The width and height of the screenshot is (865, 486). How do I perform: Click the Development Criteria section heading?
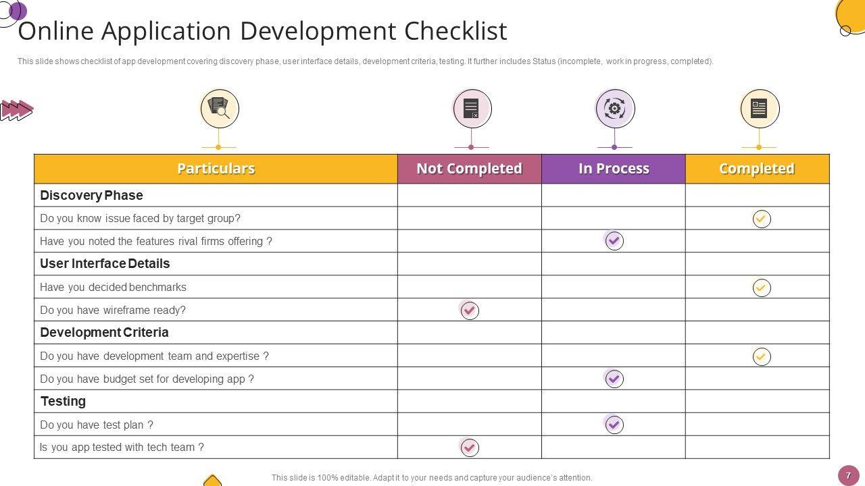point(104,333)
